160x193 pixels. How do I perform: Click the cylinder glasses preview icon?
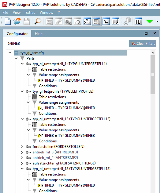tap(127, 21)
